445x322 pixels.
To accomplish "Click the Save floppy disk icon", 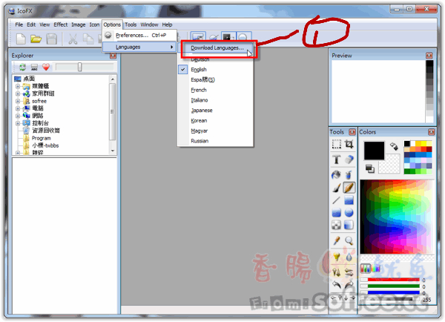I will click(x=51, y=39).
